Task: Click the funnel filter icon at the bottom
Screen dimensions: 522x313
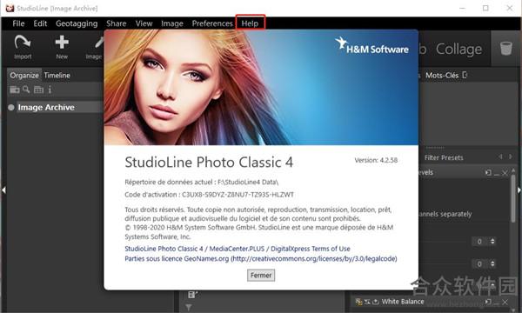Action: point(189,307)
